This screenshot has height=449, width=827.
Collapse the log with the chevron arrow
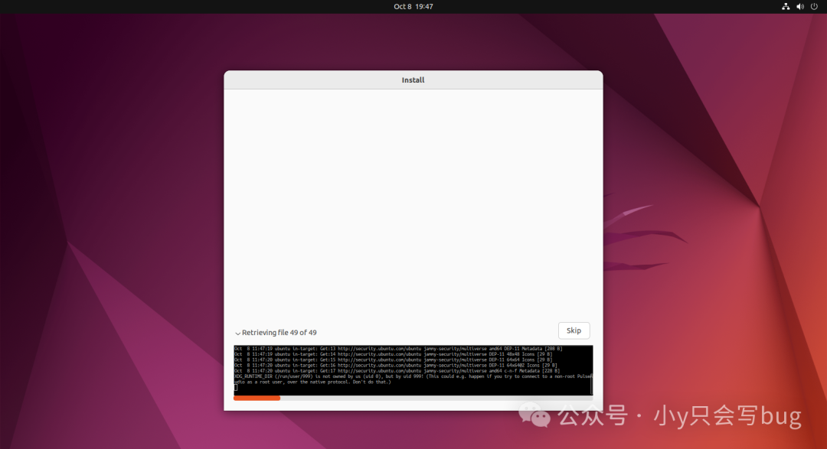pyautogui.click(x=237, y=333)
